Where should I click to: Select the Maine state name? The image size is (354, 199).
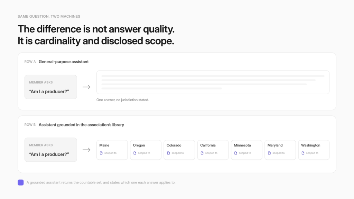tap(104, 145)
